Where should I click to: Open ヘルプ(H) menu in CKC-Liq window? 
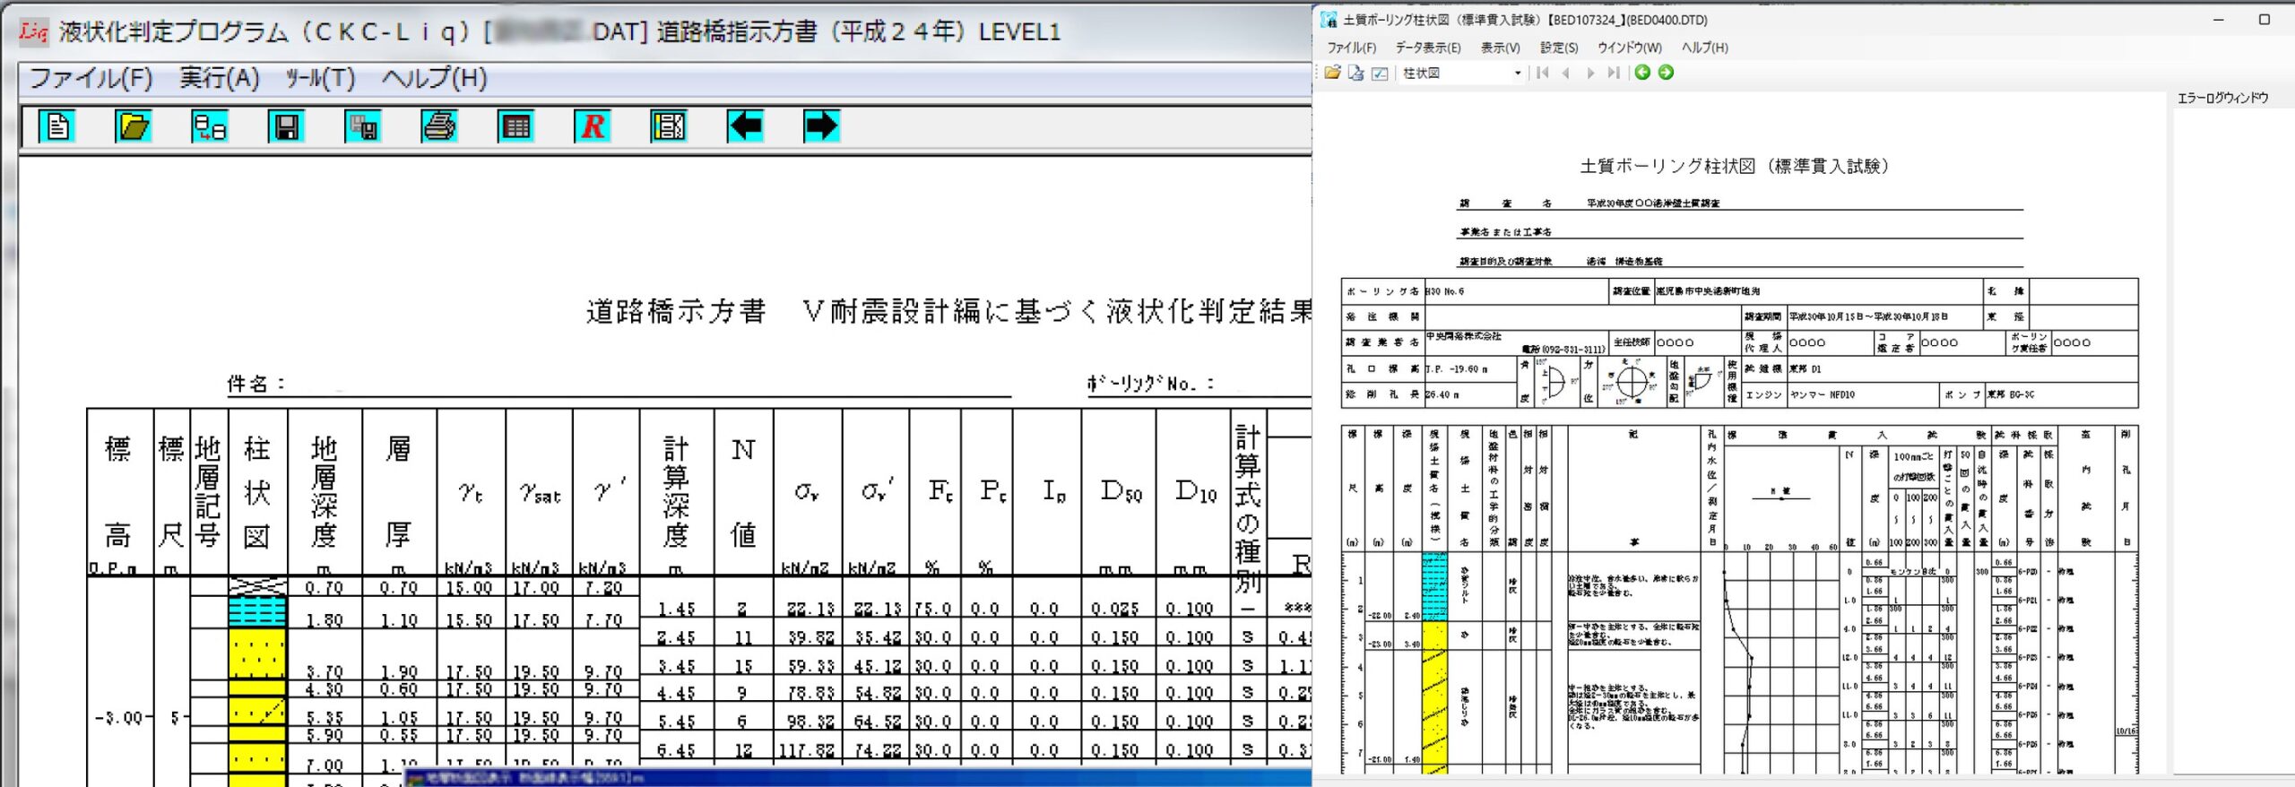(x=434, y=78)
